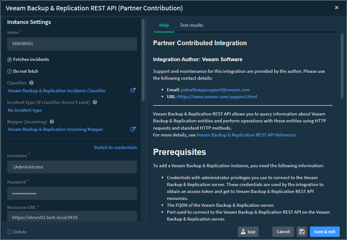347x240 pixels.
Task: Select the Do not fetch option
Action: (9, 72)
